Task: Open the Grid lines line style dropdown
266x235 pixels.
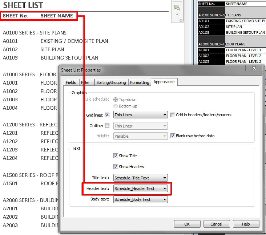Action: 141,115
